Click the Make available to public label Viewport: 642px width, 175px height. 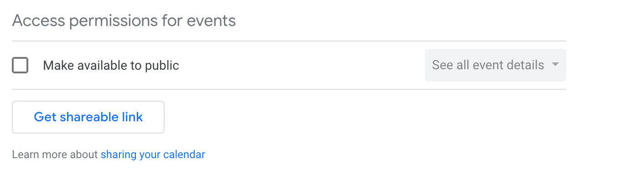[x=111, y=66]
